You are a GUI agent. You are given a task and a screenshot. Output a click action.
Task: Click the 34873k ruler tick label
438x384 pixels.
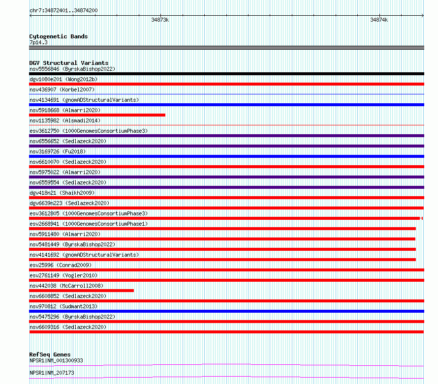point(160,20)
